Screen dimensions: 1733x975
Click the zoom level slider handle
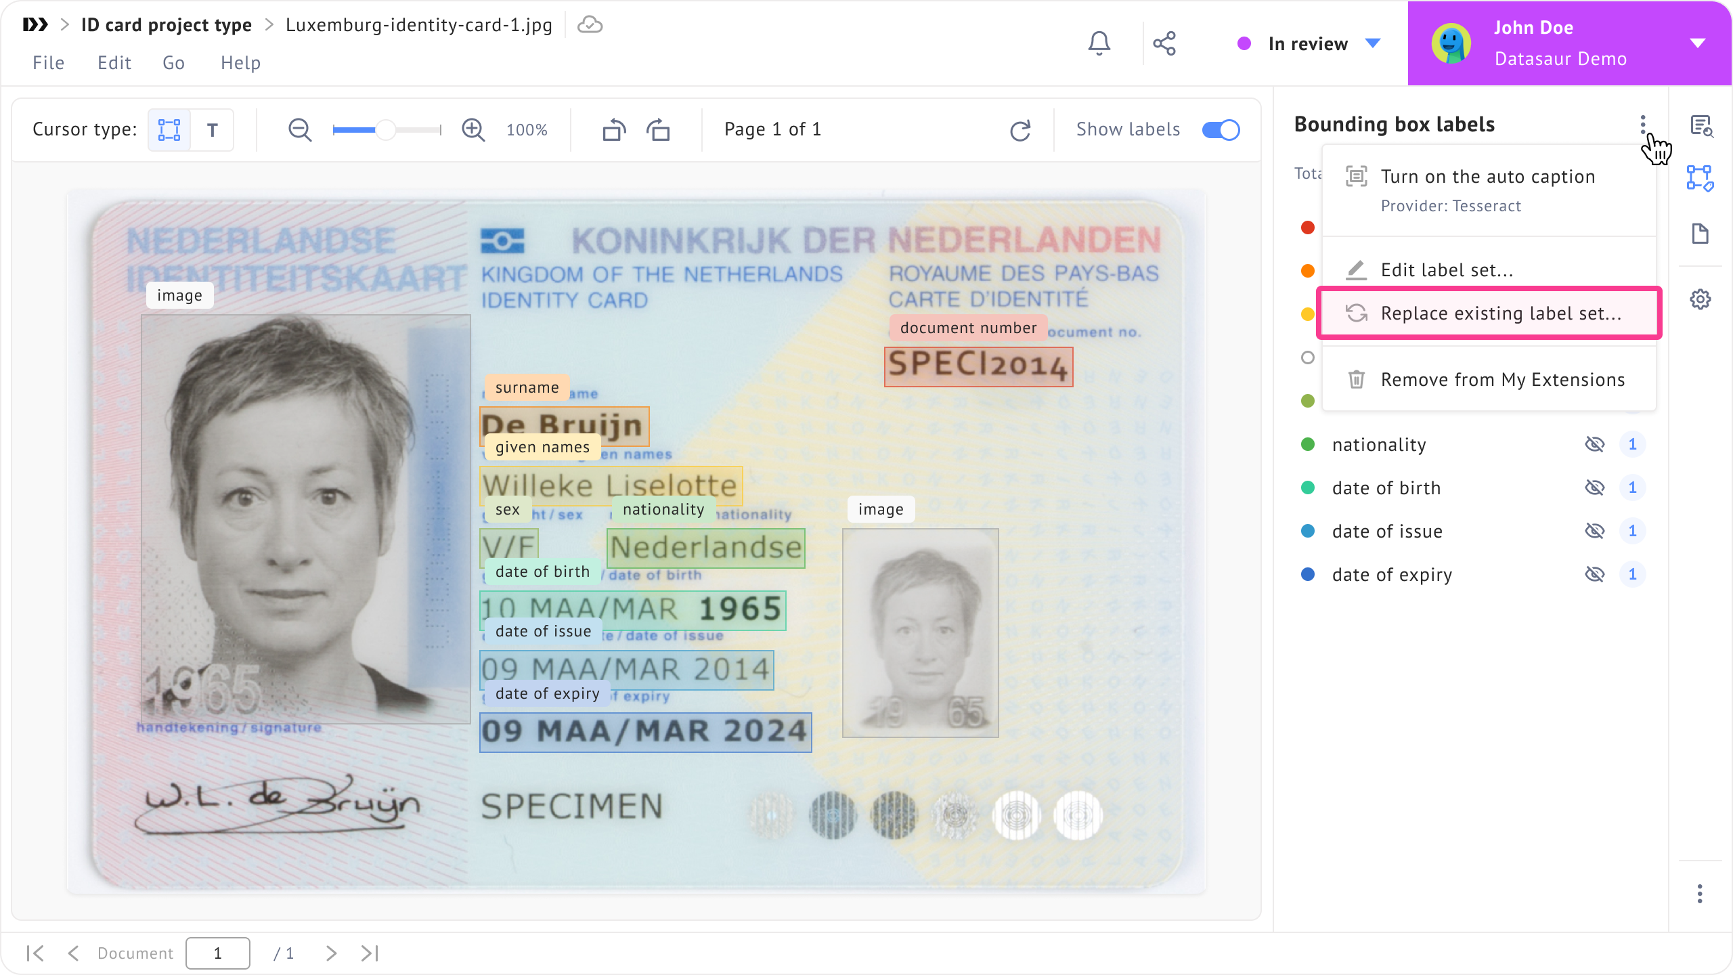point(386,129)
